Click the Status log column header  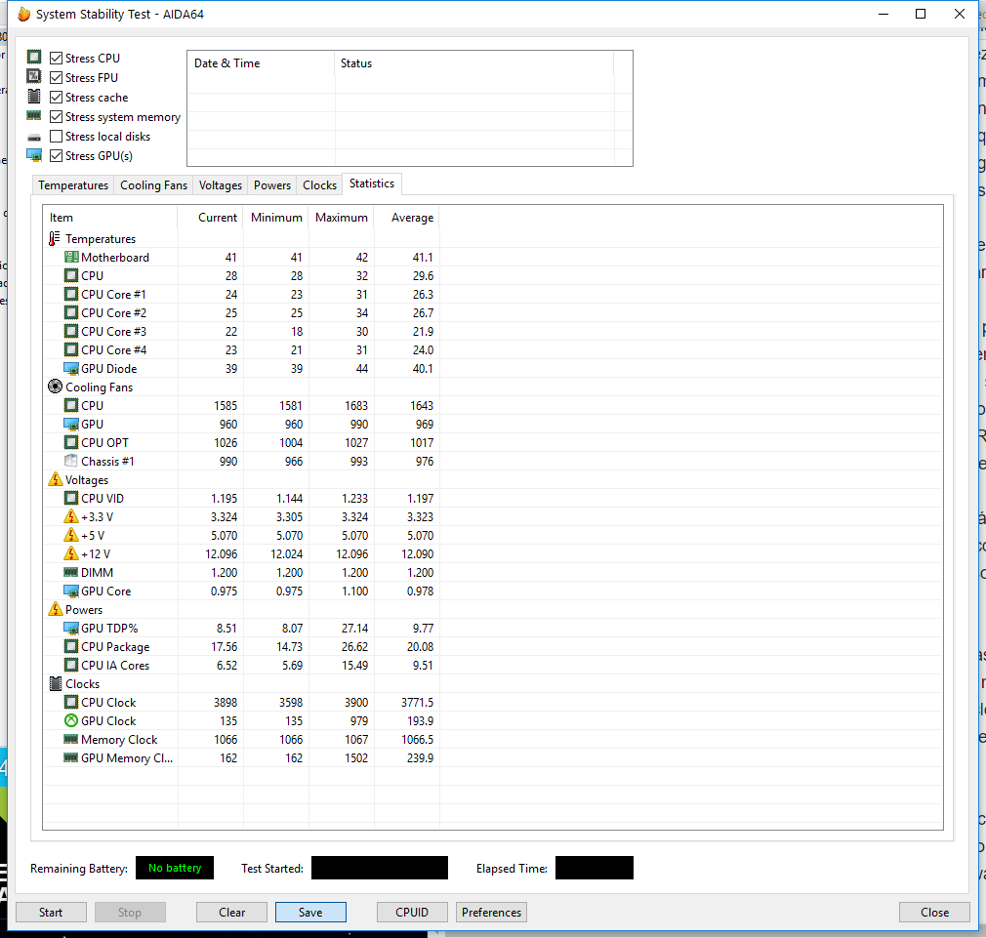474,63
